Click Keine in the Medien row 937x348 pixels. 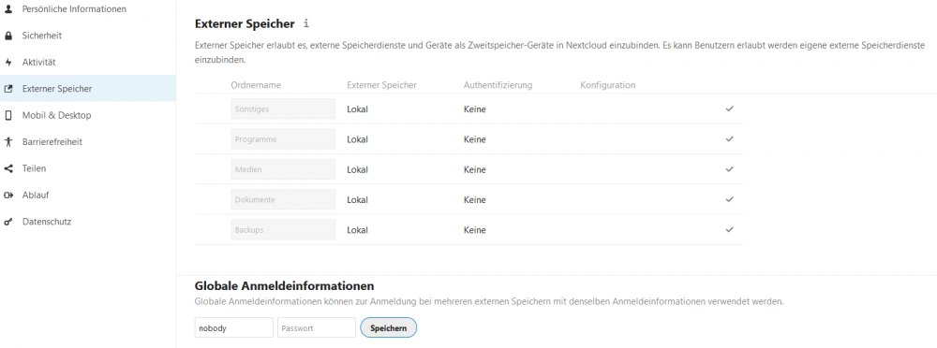click(474, 169)
